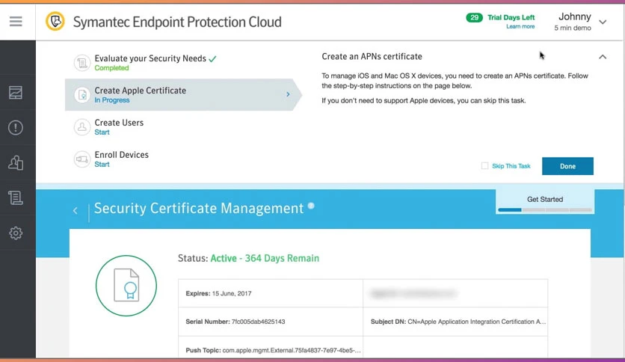Tick the Skip This Task checkbox
625x362 pixels.
[484, 165]
